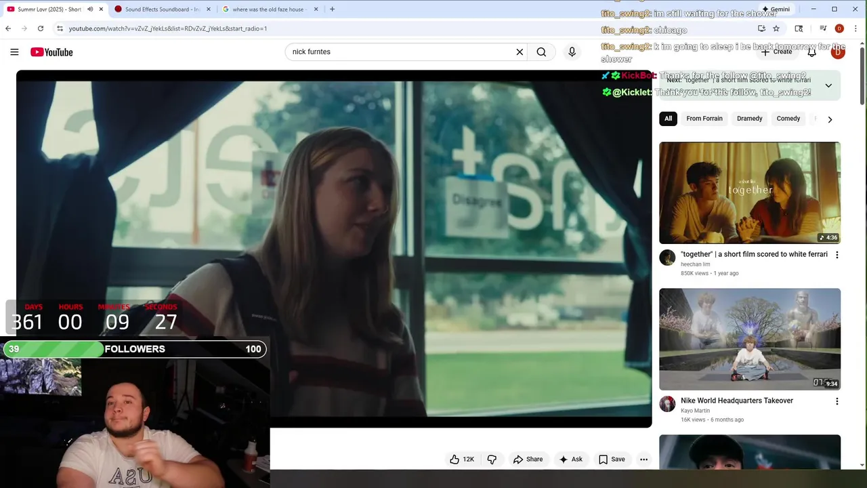Screen dimensions: 867x488
Task: Click the Create button
Action: point(776,52)
